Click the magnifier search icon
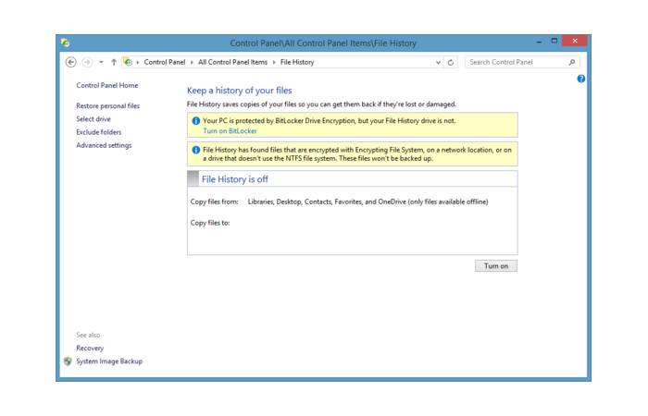This screenshot has height=416, width=648. click(572, 62)
